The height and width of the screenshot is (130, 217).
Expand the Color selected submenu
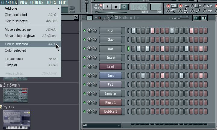[30, 50]
